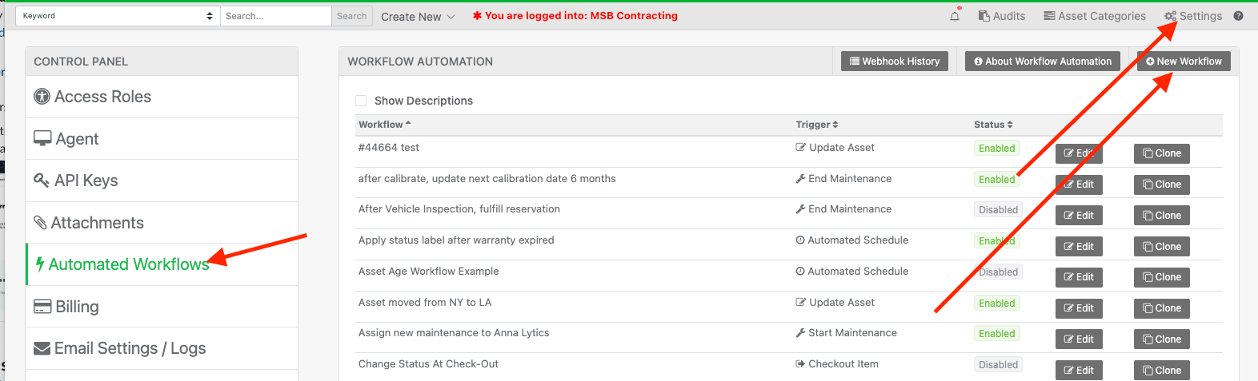This screenshot has height=381, width=1258.
Task: Sort by the Trigger column header
Action: pos(817,125)
